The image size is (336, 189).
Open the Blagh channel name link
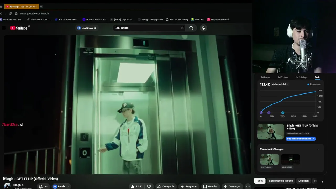click(17, 185)
